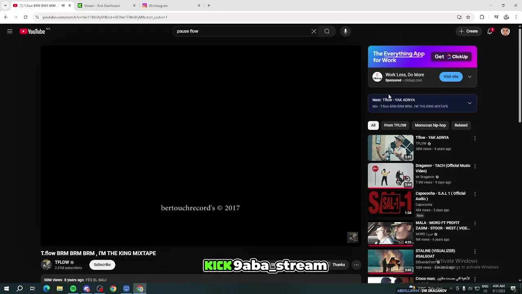Open the Croco man video title
Viewport: 522px width, 294px height.
click(442, 279)
